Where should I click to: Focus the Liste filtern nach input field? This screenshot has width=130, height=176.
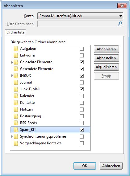[80, 24]
